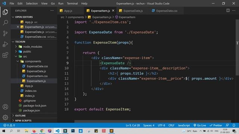Click the errors and warnings status indicator
This screenshot has width=239, height=134.
click(9, 125)
